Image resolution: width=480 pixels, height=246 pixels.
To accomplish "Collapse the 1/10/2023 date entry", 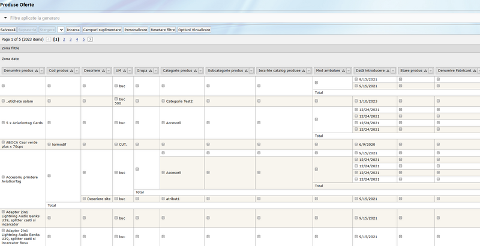I will [x=356, y=101].
